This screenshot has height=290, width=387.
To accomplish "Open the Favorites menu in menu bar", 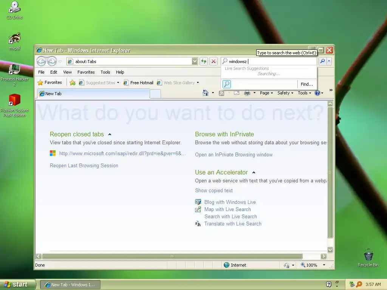I will coord(86,72).
